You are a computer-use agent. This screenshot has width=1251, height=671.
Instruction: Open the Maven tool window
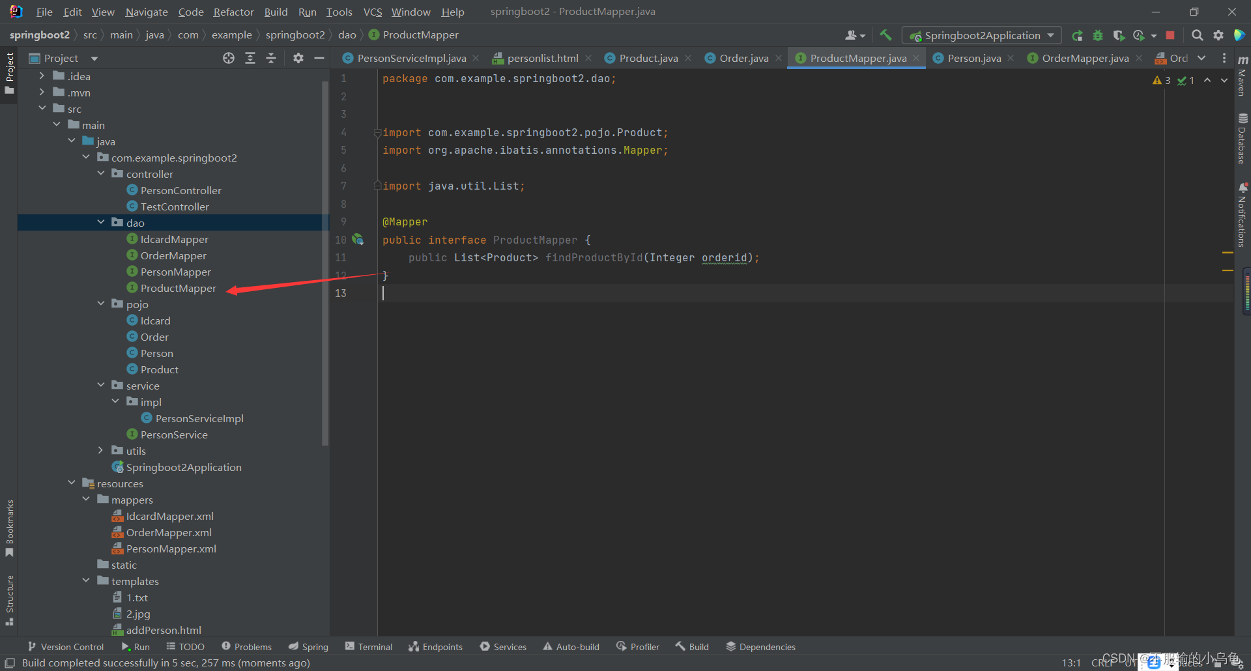point(1243,77)
